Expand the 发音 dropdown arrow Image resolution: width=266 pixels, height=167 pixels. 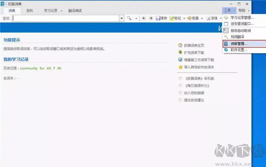[x=202, y=18]
